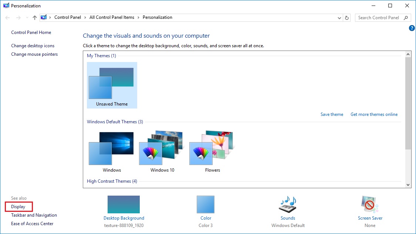Expand chevron before Control Panel breadcrumb

pos(50,17)
